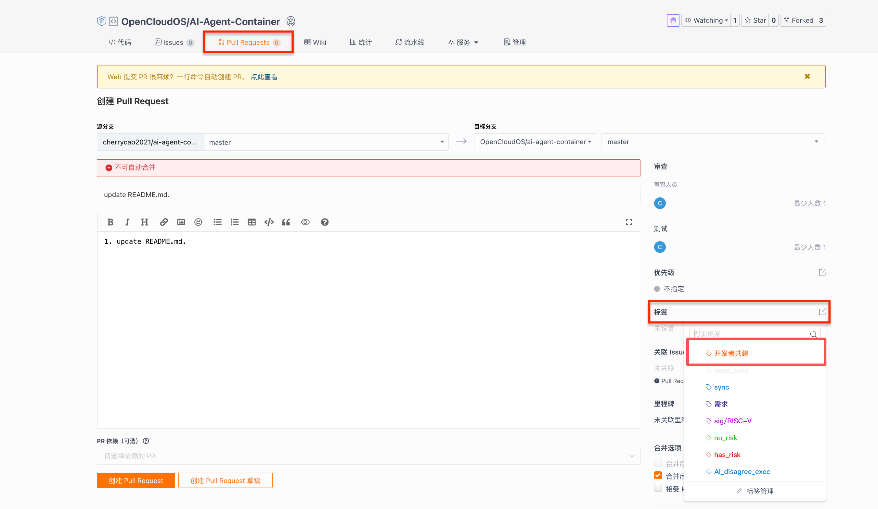Image resolution: width=878 pixels, height=509 pixels.
Task: Expand the editor to fullscreen
Action: click(x=629, y=222)
